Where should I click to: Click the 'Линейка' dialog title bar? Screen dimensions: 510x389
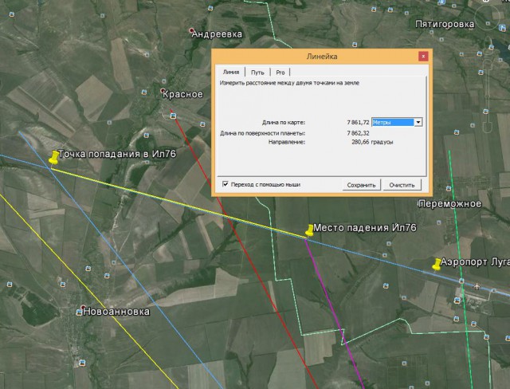coord(321,57)
